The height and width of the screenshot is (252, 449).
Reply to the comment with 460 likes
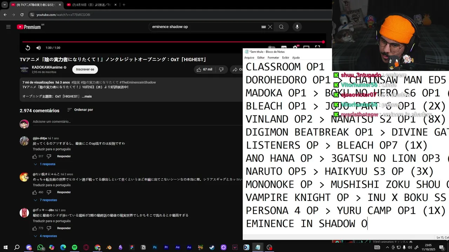click(64, 192)
